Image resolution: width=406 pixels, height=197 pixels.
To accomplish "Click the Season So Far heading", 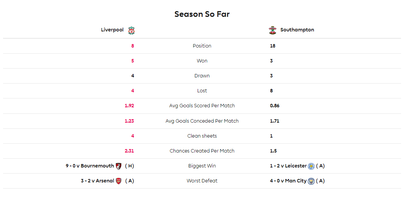I will [202, 14].
